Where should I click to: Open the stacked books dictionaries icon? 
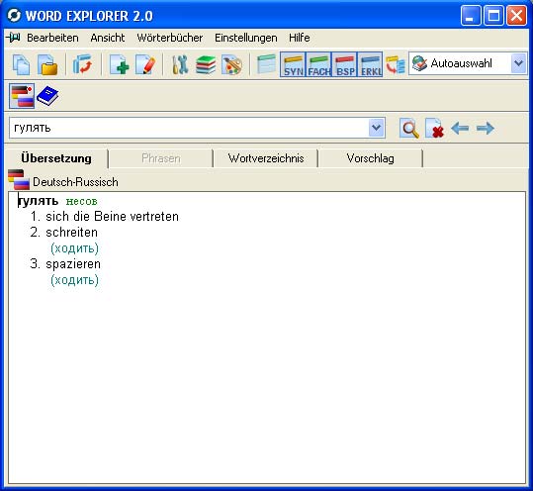click(206, 64)
